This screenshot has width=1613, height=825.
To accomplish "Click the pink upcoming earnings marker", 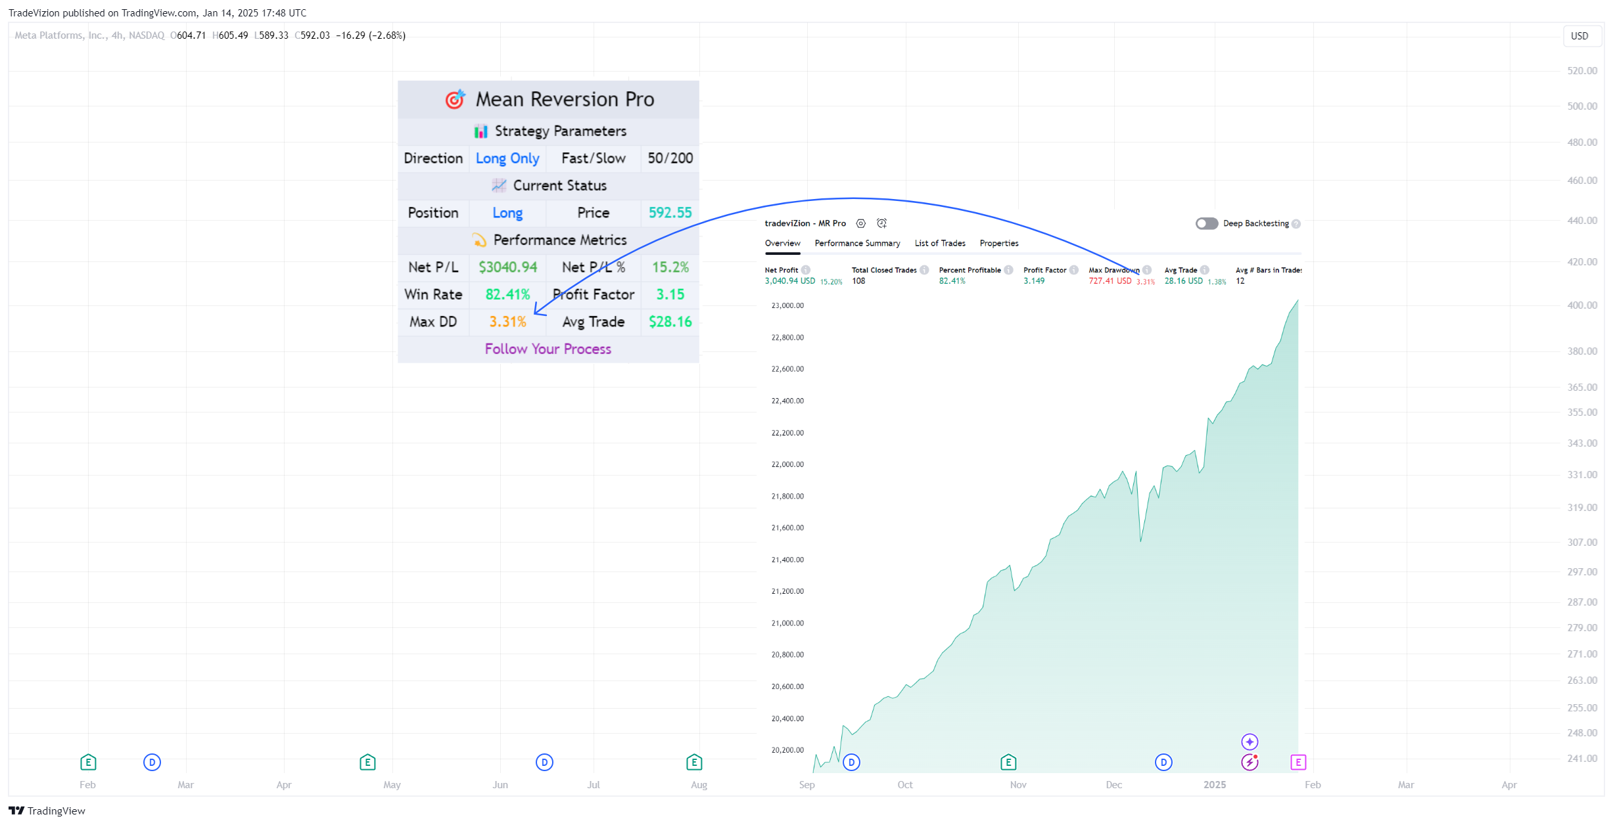I will point(1298,762).
